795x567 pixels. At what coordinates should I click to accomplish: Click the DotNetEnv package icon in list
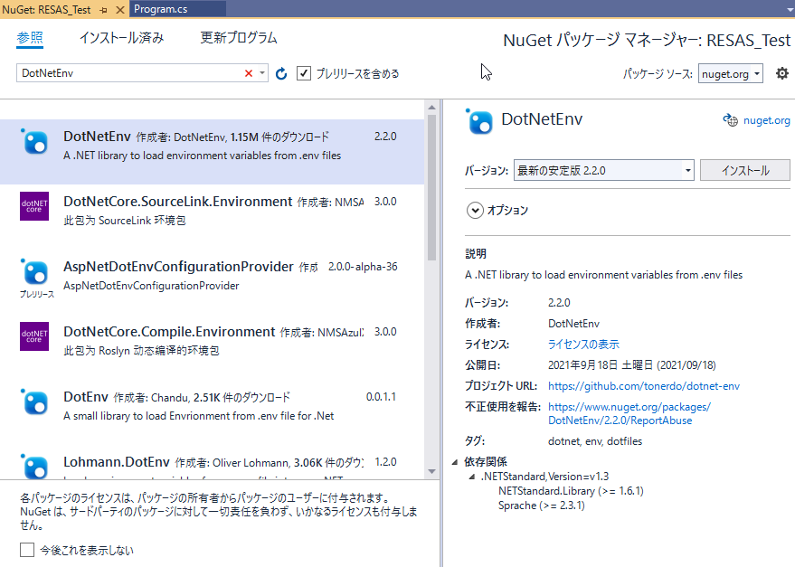coord(34,142)
